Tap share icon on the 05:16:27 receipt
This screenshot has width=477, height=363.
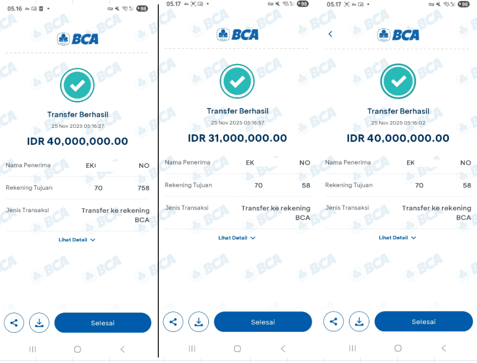(x=14, y=322)
